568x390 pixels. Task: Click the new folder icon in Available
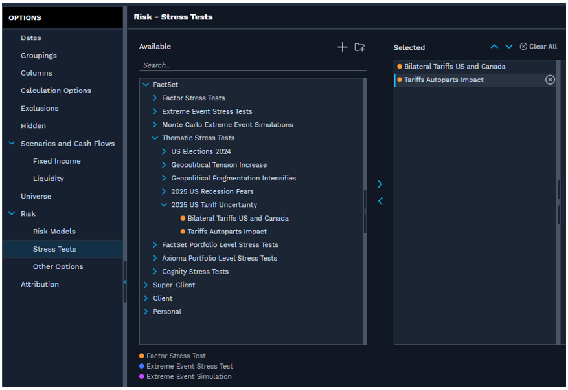coord(359,47)
